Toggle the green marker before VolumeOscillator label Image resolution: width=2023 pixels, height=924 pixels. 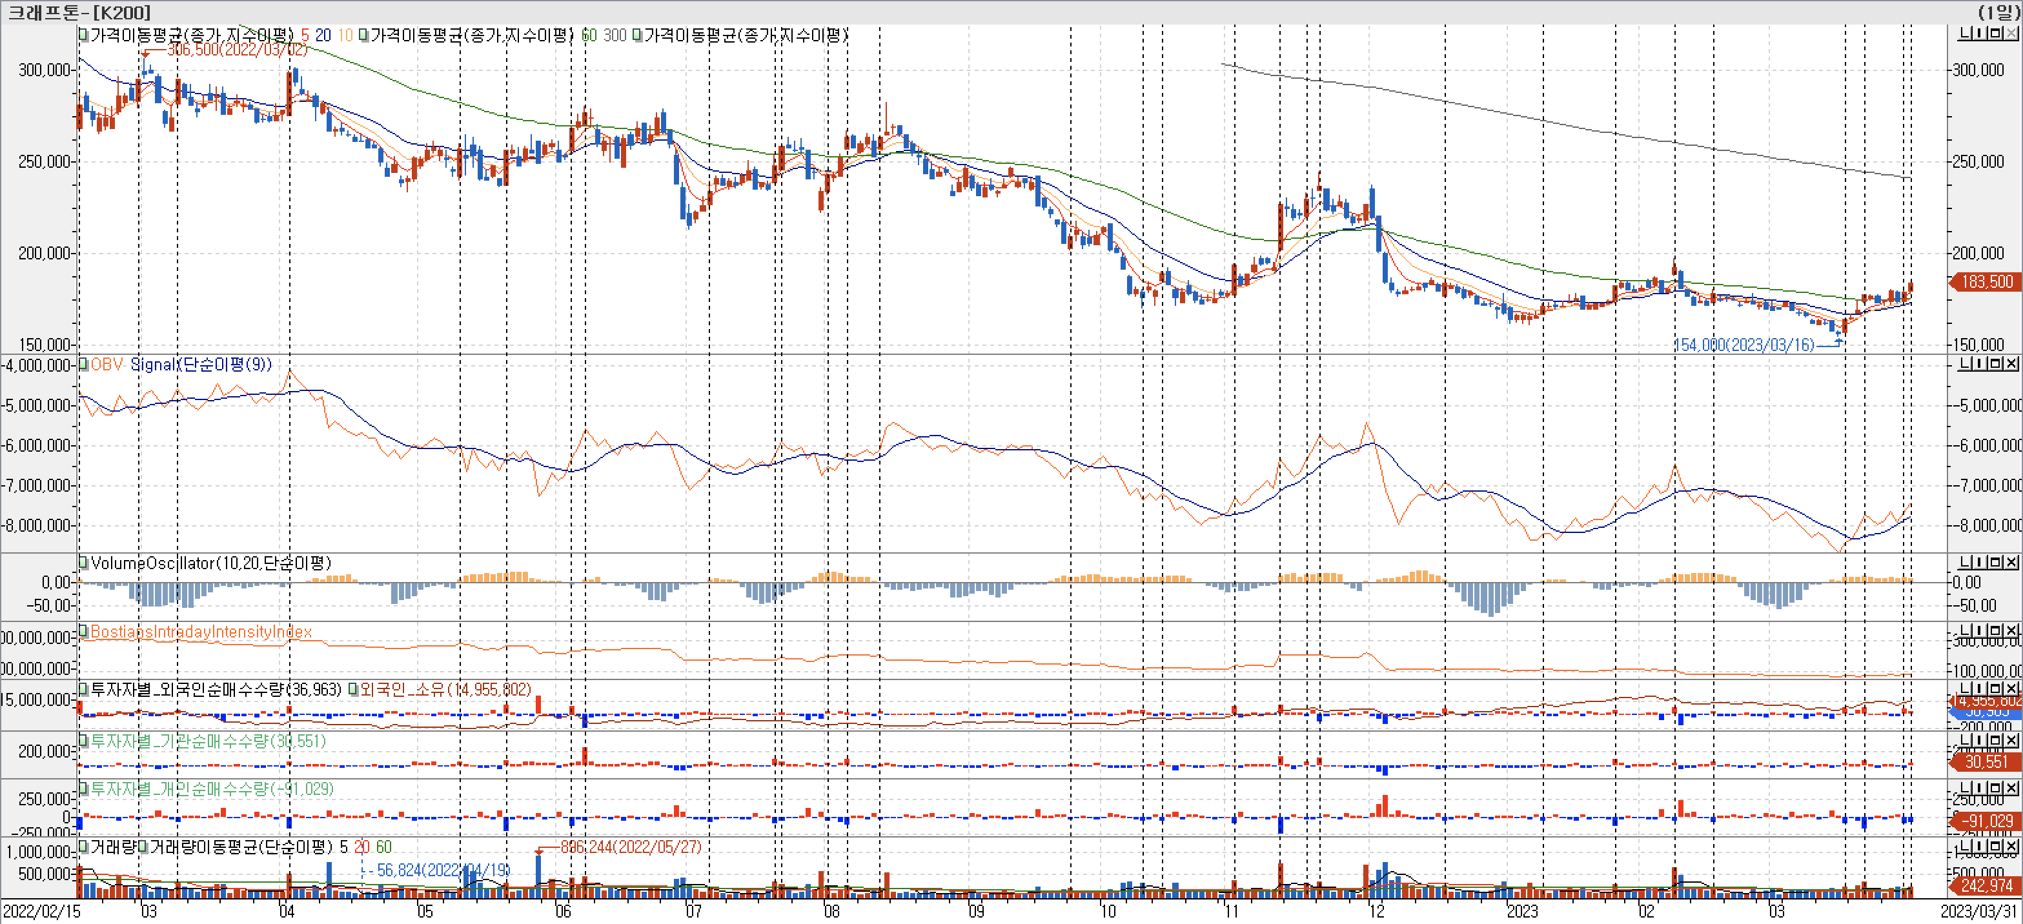[83, 563]
